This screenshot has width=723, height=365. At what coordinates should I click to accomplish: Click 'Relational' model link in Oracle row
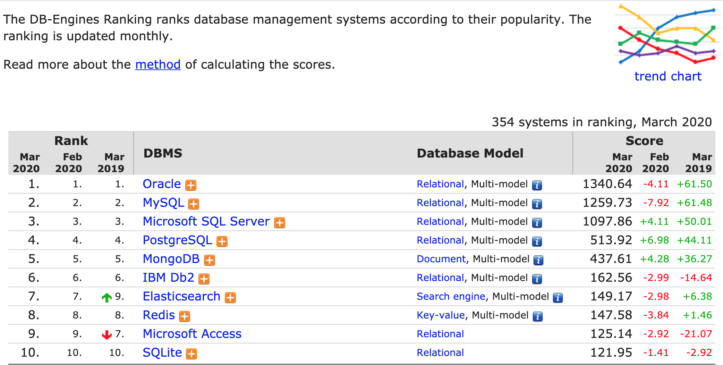point(440,184)
